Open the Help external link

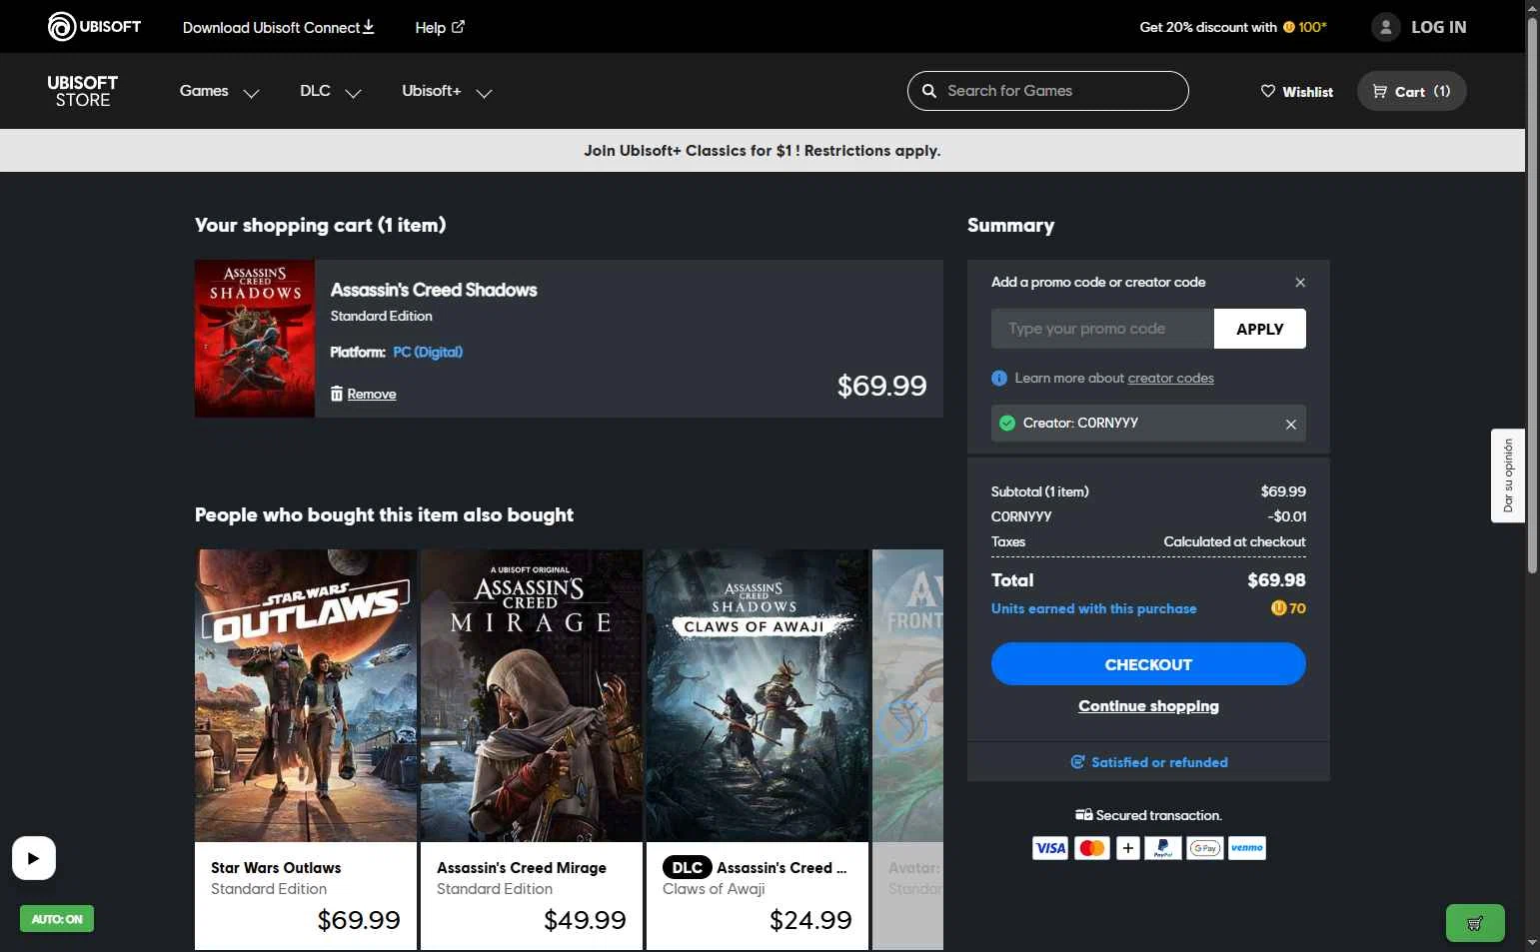(x=440, y=27)
